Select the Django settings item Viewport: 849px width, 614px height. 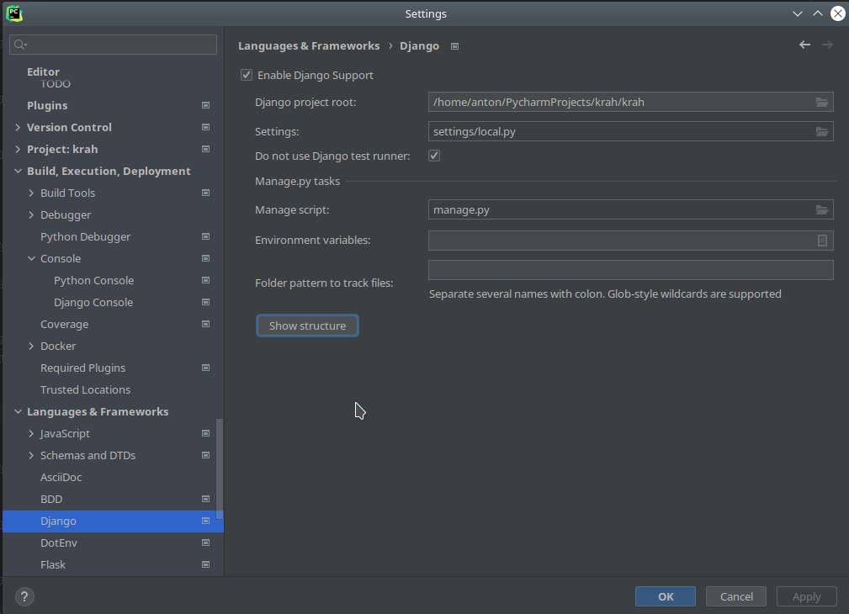113,521
